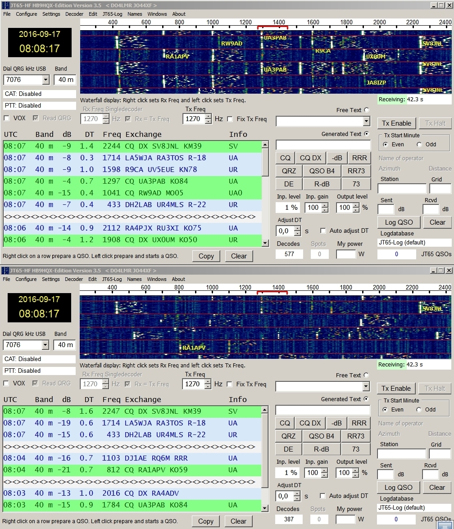Click the red Tx frequency marker on top waterfall scale
The width and height of the screenshot is (454, 529).
click(272, 27)
